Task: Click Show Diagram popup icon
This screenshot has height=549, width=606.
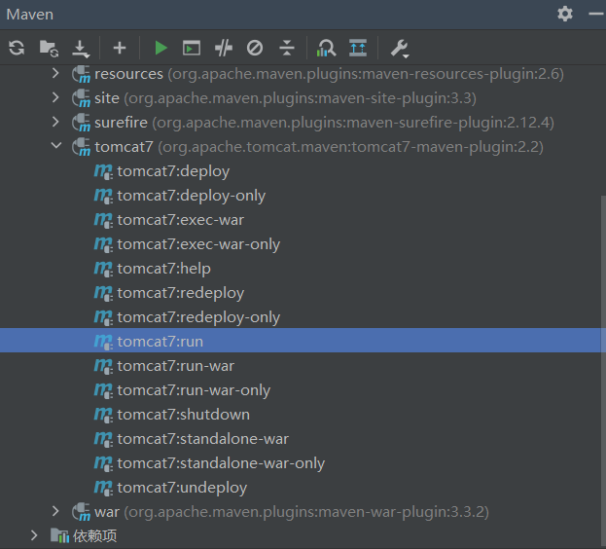Action: click(358, 48)
